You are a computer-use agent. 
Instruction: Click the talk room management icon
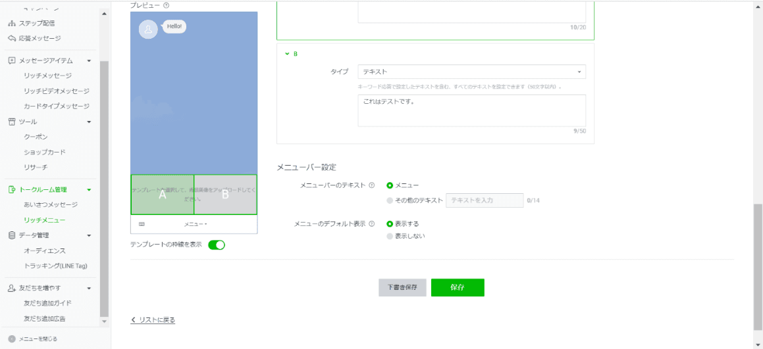pos(12,189)
